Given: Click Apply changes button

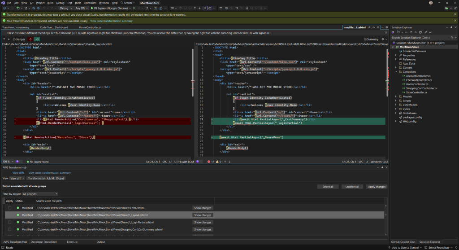Looking at the screenshot, I should tap(377, 187).
